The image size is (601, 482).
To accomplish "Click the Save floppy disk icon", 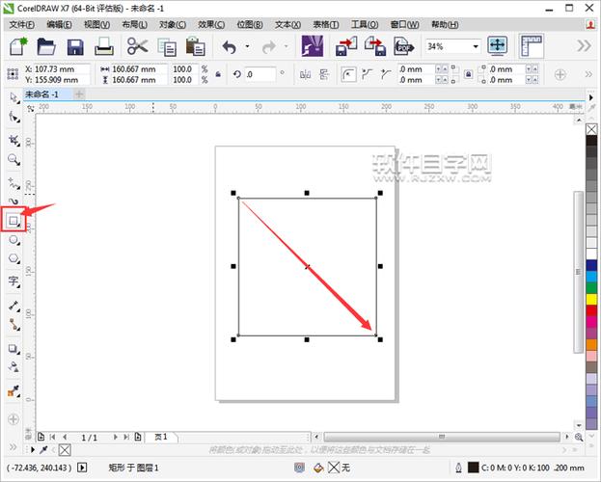I will 75,47.
